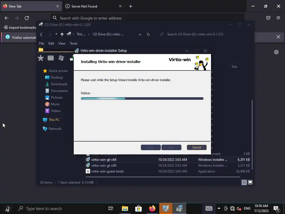Open File Explorer from the taskbar
Viewport: 285px width, 214px height.
[125, 208]
